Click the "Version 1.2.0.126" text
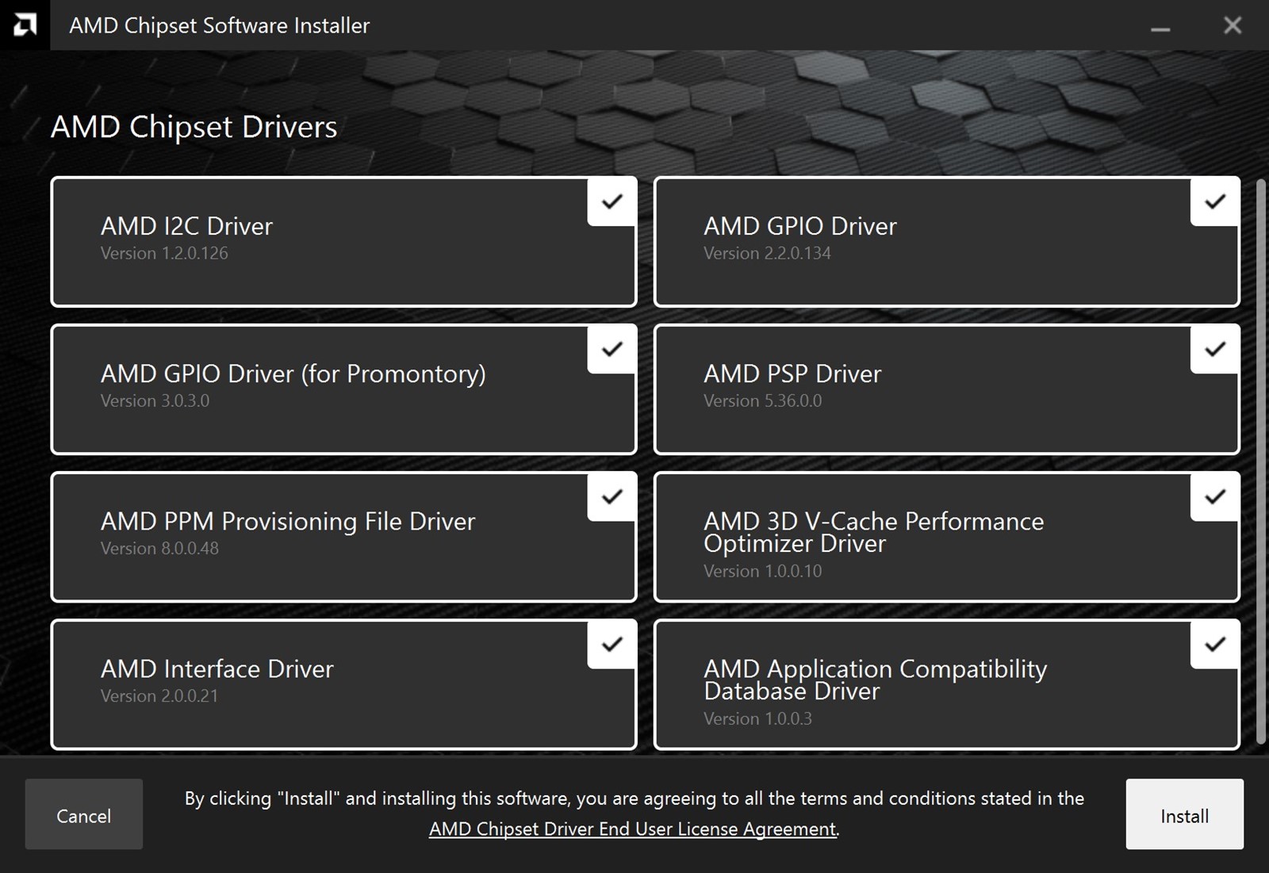The image size is (1269, 873). pyautogui.click(x=164, y=254)
